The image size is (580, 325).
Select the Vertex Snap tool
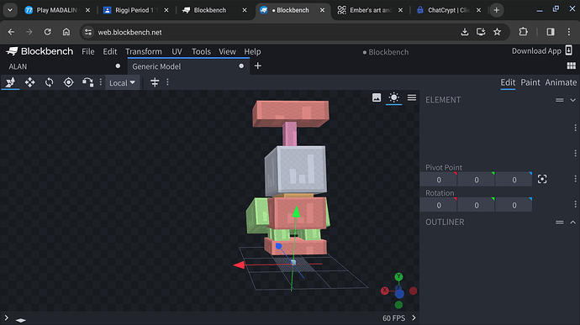pos(87,82)
